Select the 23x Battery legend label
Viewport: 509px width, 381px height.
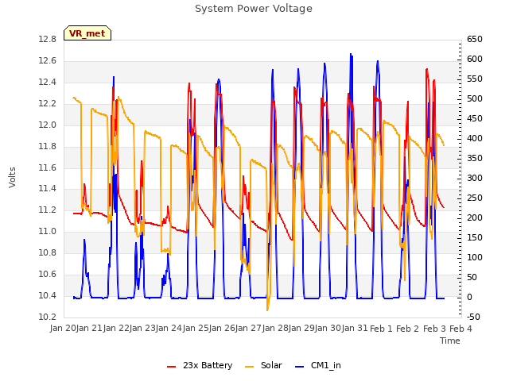pos(208,365)
